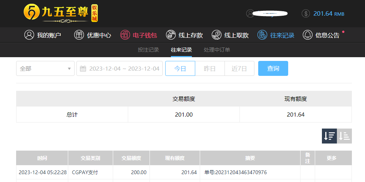Switch to 处理中订单 tab
This screenshot has height=182, width=365.
tap(217, 50)
